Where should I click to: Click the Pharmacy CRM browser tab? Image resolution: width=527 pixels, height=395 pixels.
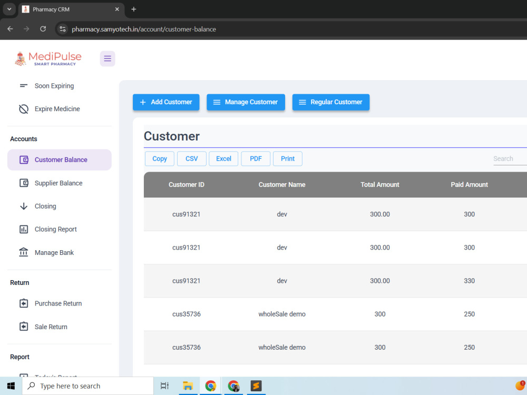71,9
